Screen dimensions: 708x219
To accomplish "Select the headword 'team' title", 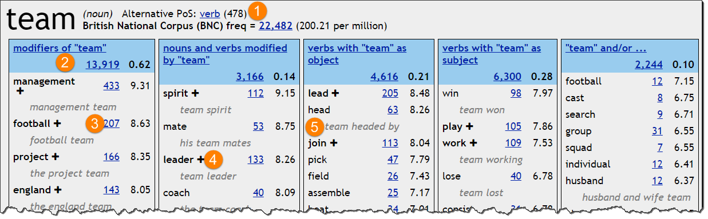I will [41, 19].
